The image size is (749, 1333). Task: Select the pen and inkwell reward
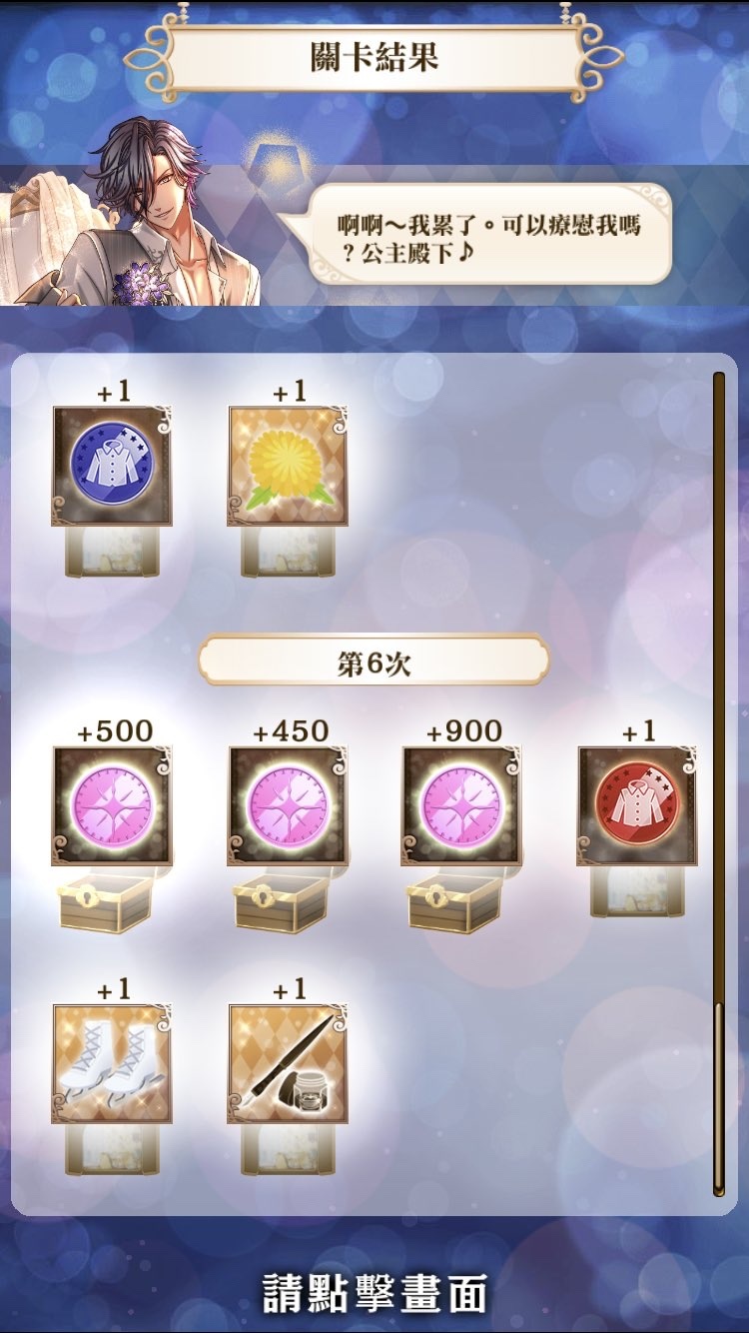click(x=288, y=1063)
